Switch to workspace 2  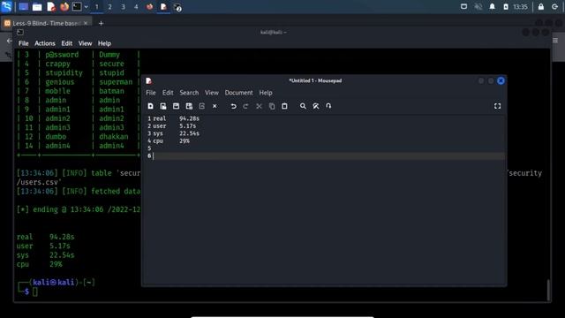point(109,7)
